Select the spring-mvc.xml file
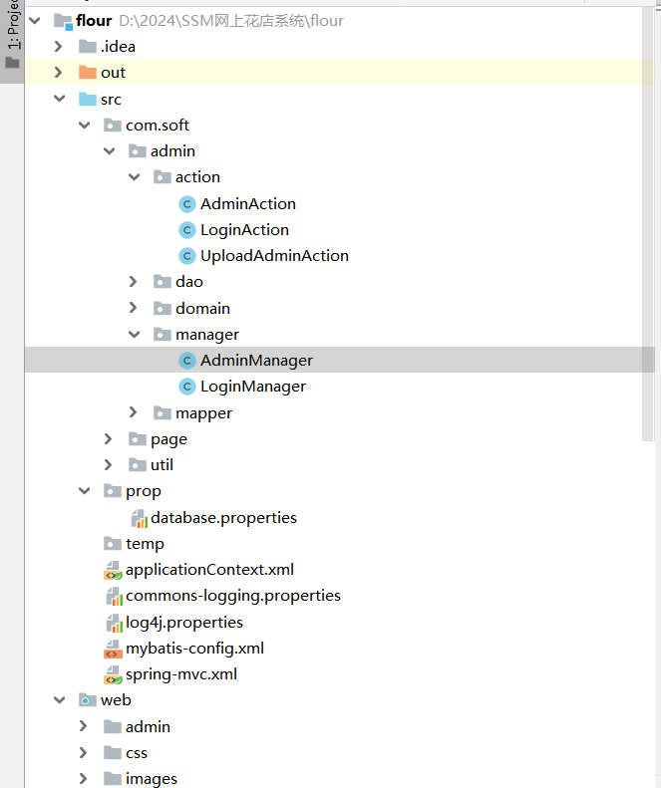661x788 pixels. coord(180,674)
